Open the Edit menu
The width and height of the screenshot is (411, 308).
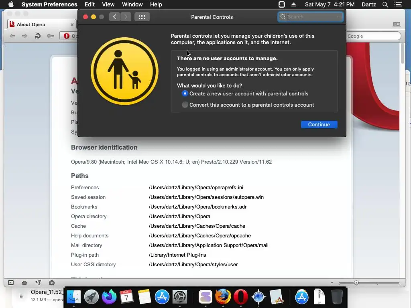click(x=90, y=4)
